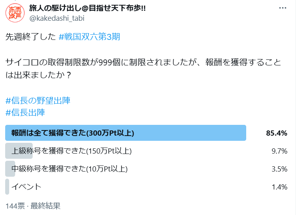296x215 pixels.
Task: Open hashtag #信長出陣
Action: click(x=25, y=112)
